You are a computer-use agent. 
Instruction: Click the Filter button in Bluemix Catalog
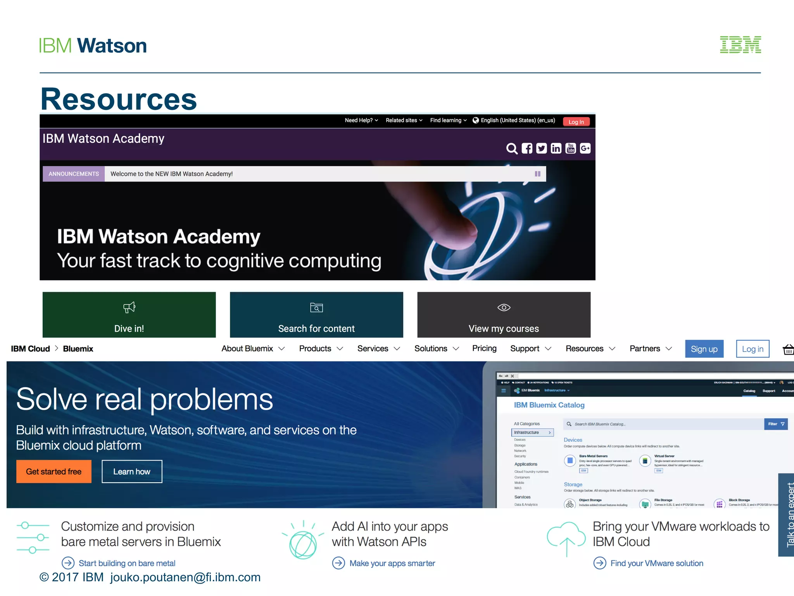click(776, 424)
